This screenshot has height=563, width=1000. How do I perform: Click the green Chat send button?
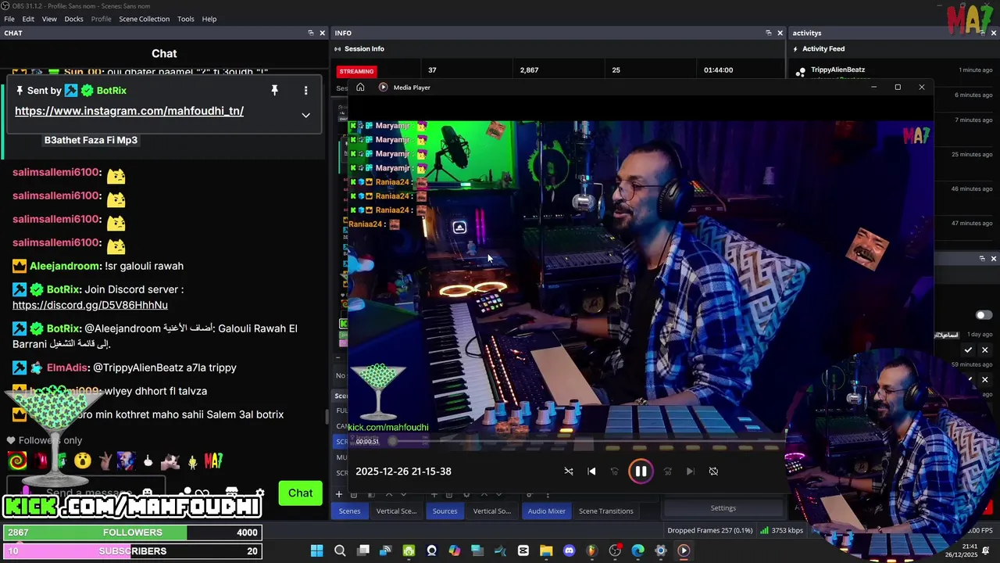click(300, 493)
